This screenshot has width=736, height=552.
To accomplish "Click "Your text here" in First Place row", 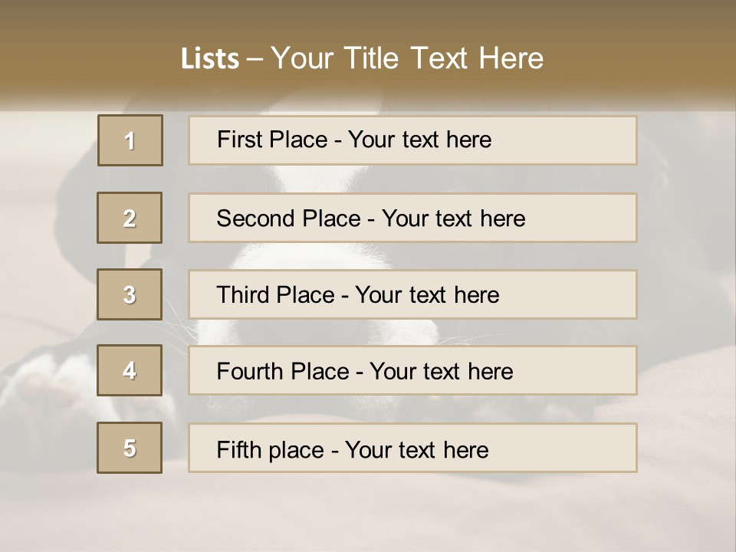I will click(x=419, y=140).
